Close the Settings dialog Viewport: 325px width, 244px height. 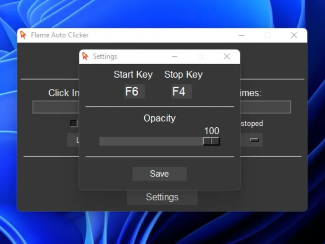coord(227,57)
